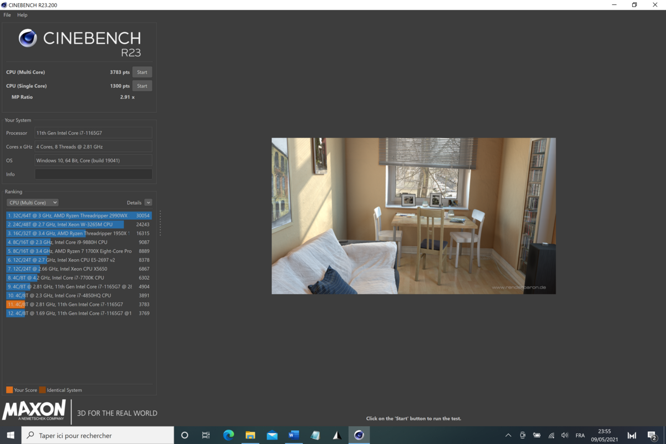
Task: Select ranking row Intel Core i7-7700K CPU
Action: pos(79,277)
